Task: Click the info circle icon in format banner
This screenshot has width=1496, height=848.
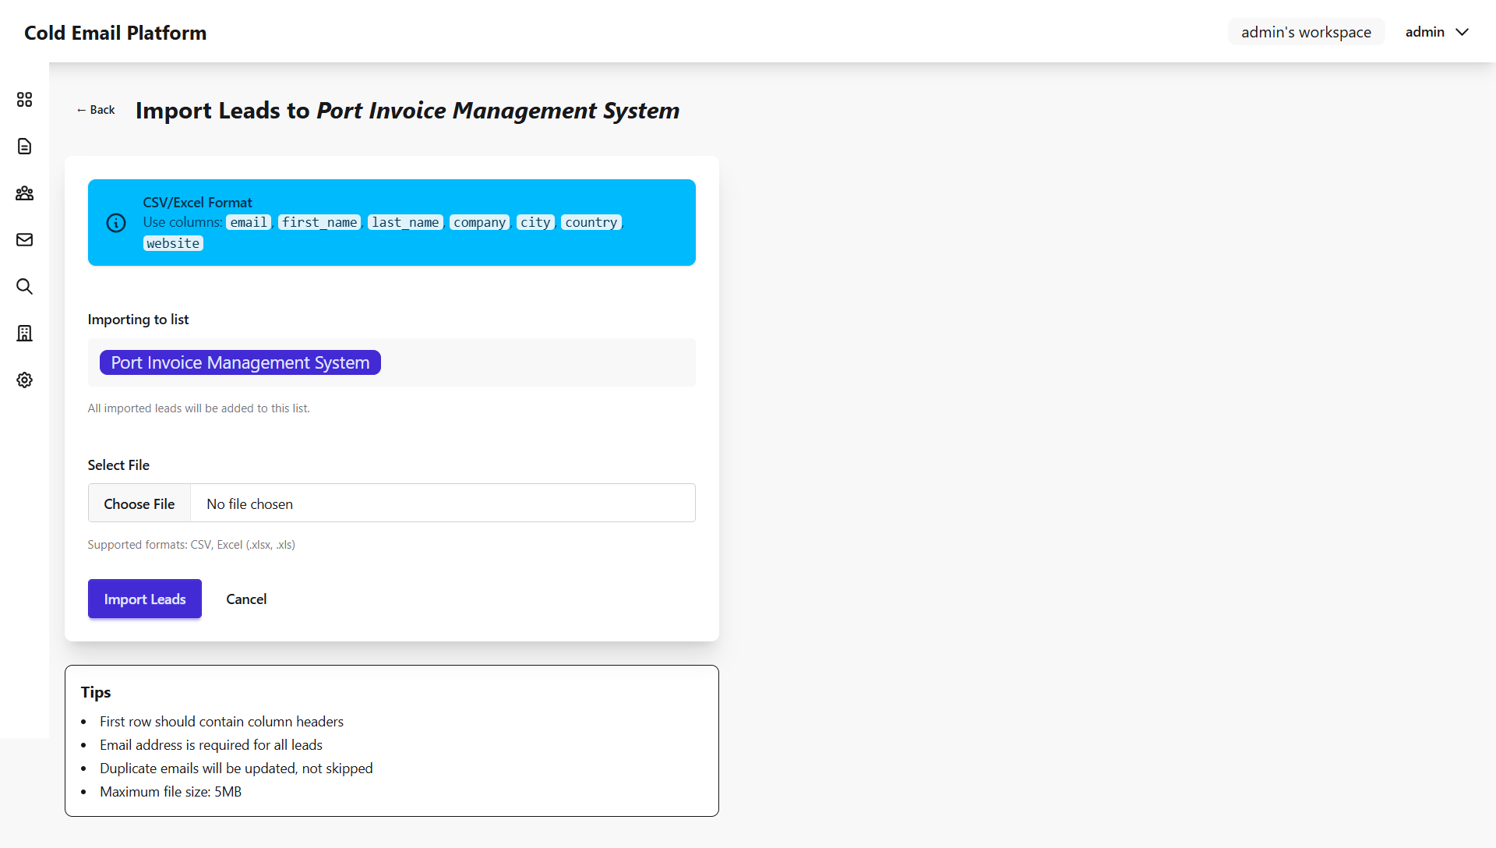Action: pyautogui.click(x=116, y=223)
